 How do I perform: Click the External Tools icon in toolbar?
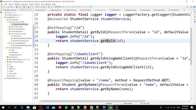tap(28, 7)
